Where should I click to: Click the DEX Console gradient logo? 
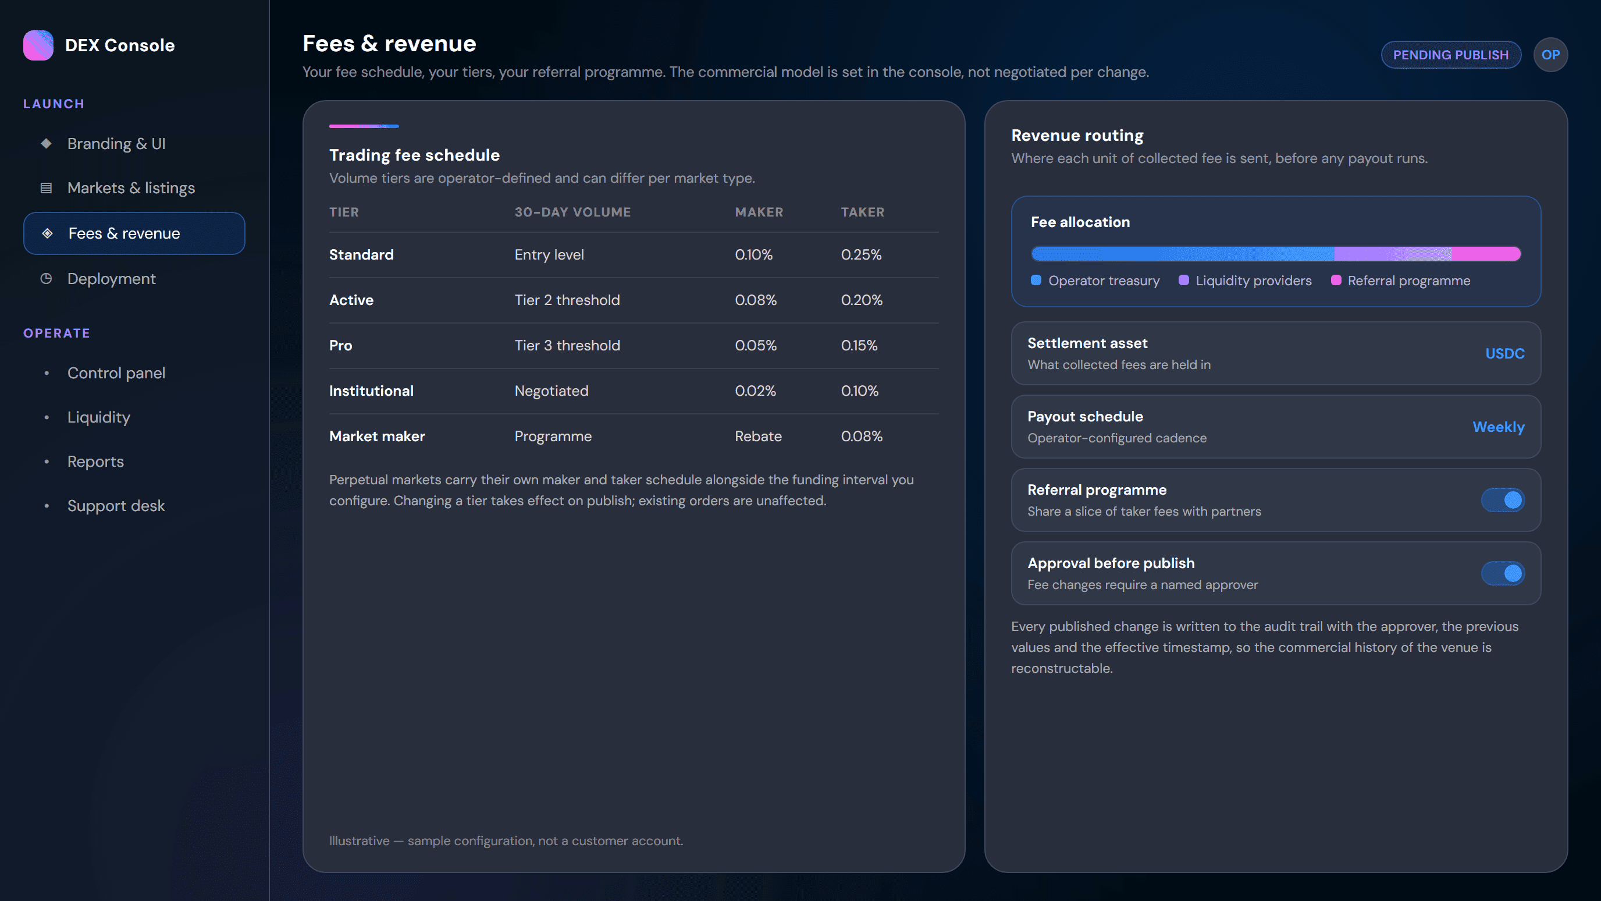38,45
